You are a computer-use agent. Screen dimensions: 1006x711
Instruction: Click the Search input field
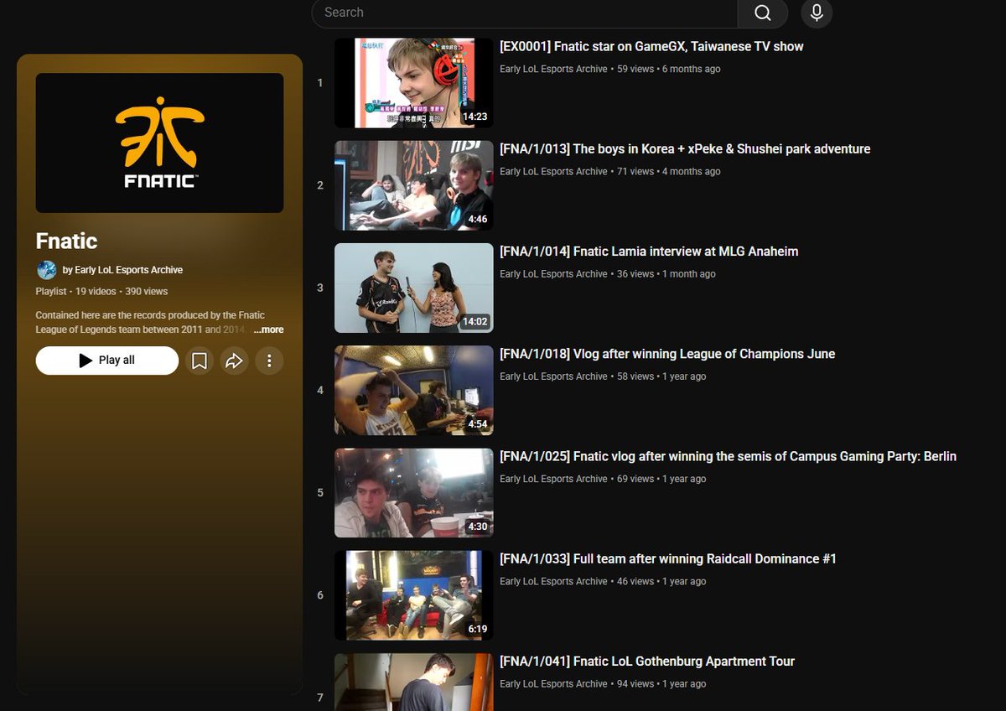(x=524, y=13)
